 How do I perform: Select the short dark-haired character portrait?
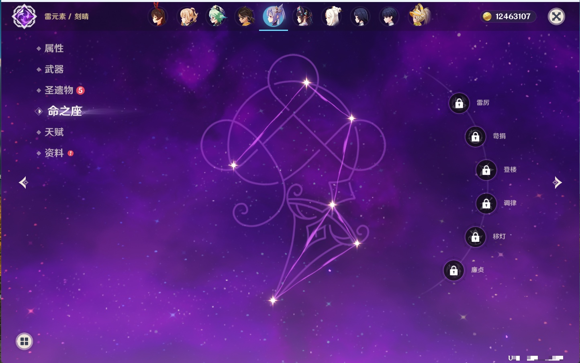389,16
